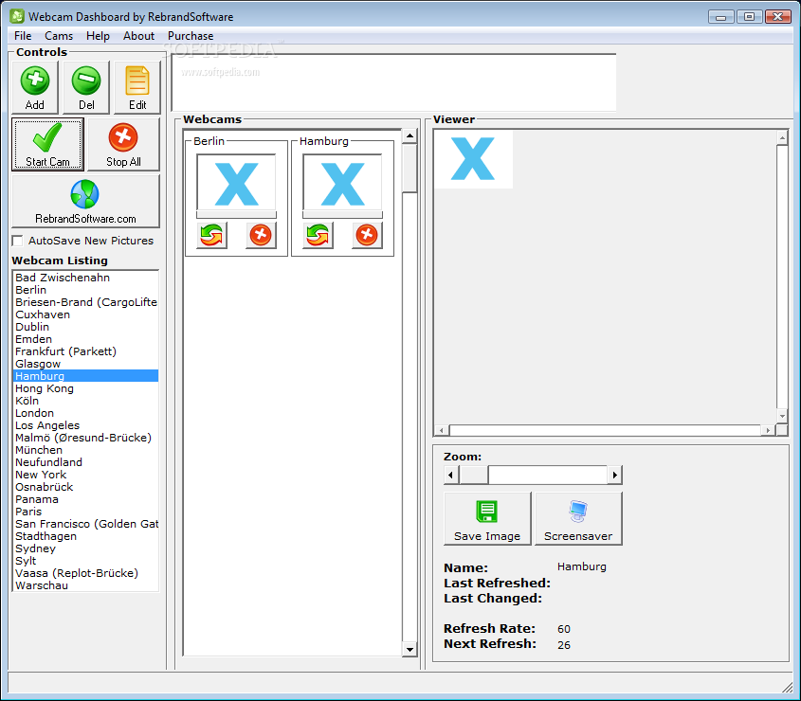Screen dimensions: 801x701
Task: Enable AutoSave New Pictures checkbox
Action: 18,241
